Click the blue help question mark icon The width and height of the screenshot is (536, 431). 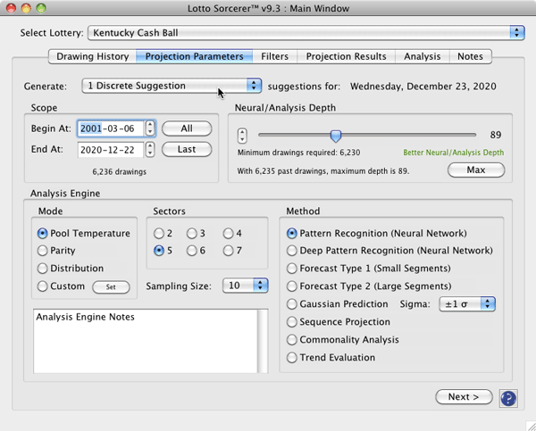[508, 397]
